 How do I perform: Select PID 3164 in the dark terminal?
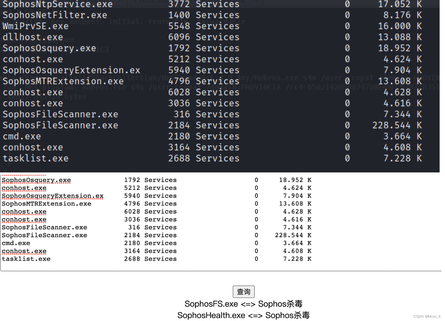coord(179,148)
